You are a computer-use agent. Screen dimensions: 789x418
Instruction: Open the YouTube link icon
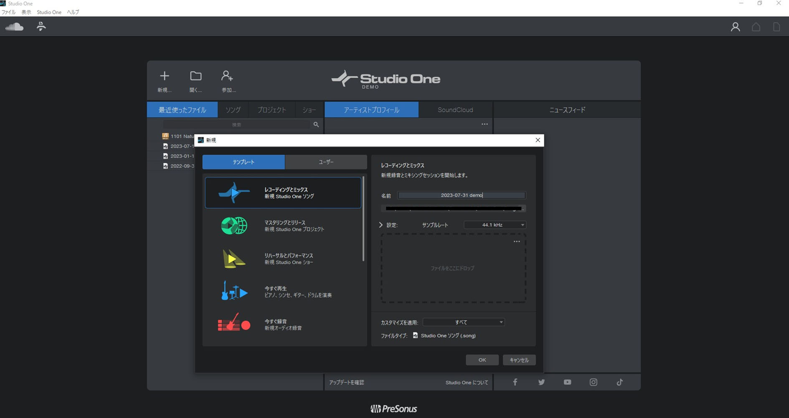(567, 382)
